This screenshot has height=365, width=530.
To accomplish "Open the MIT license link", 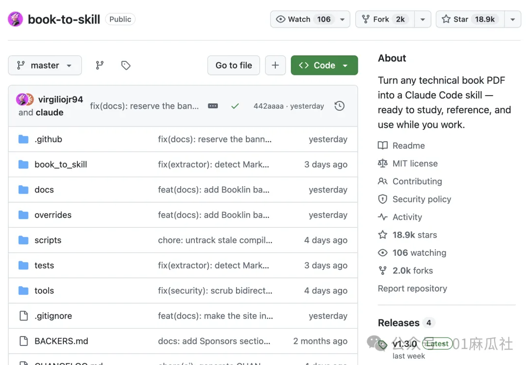I will click(408, 163).
